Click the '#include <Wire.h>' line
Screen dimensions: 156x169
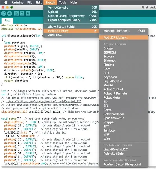coord(14,25)
